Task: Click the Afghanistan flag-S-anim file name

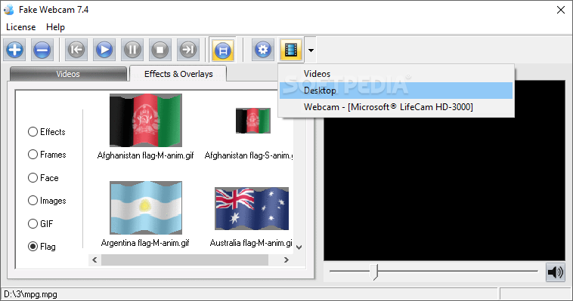Action: click(x=249, y=155)
